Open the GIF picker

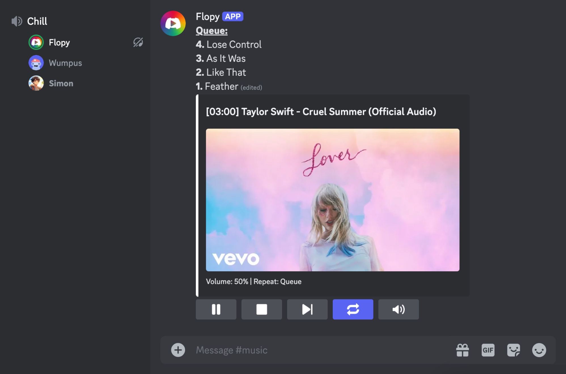point(488,350)
